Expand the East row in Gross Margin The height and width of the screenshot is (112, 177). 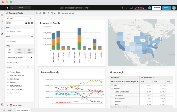tap(112, 85)
